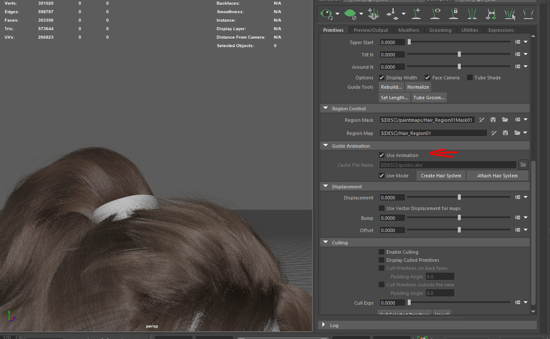Toggle guide visibility eye icon in toolbar
The image size is (550, 339).
point(435,14)
